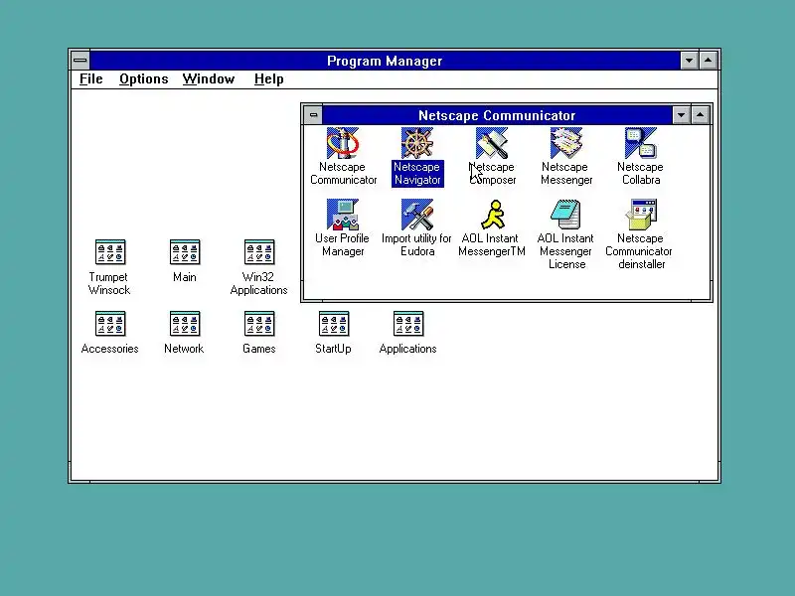
Task: Select the Win32 Applications group icon
Action: (x=259, y=252)
